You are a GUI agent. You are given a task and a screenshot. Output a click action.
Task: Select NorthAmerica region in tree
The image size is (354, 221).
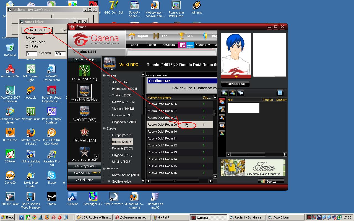click(x=126, y=175)
